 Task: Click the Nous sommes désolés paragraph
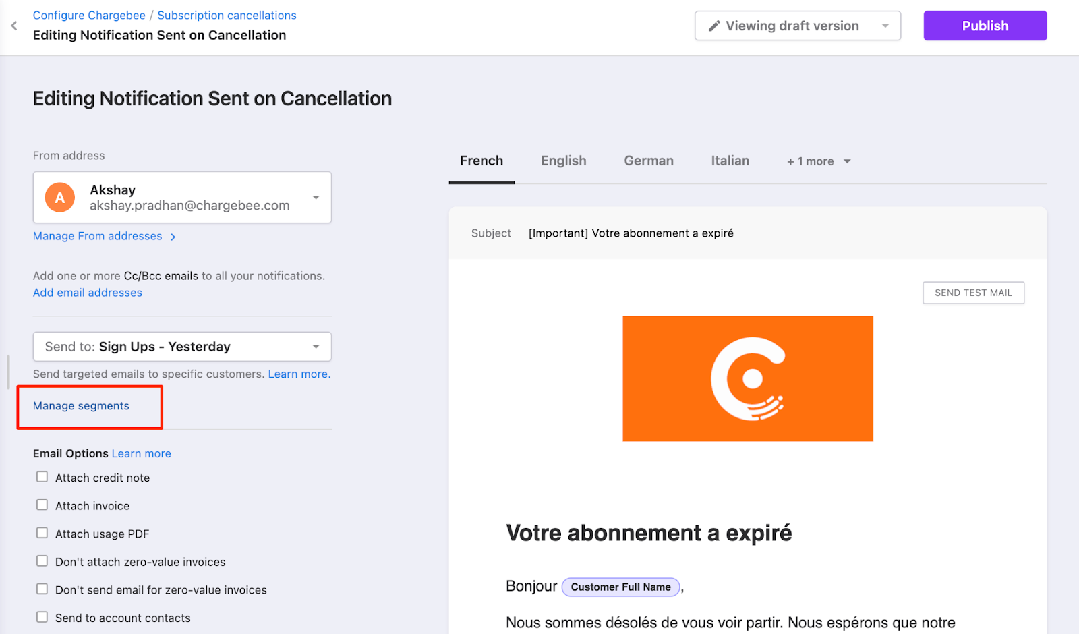[730, 623]
